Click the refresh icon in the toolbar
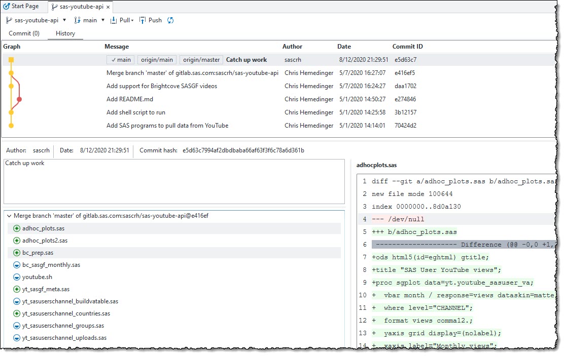Viewport: 565px width, 357px height. pos(170,20)
